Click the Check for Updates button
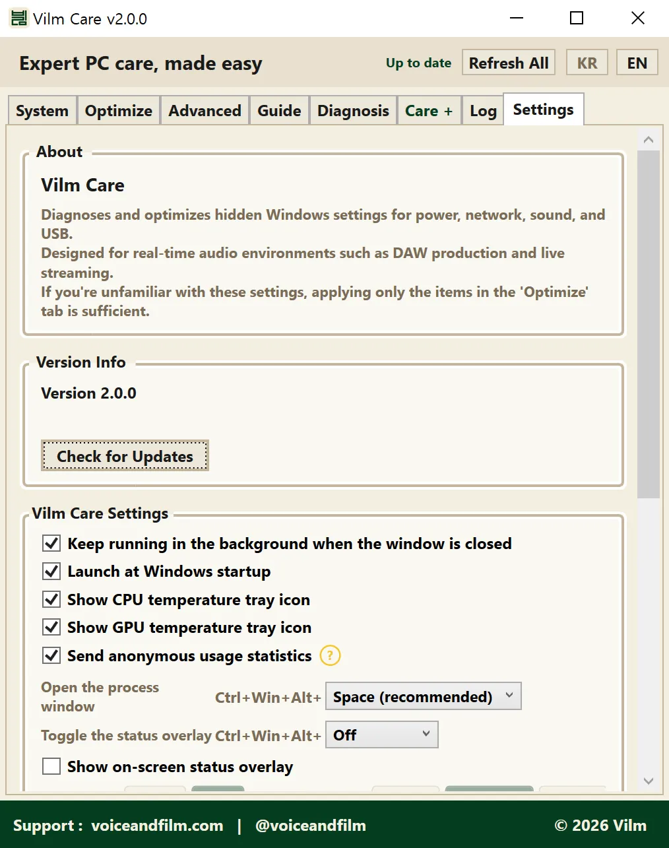 tap(125, 455)
